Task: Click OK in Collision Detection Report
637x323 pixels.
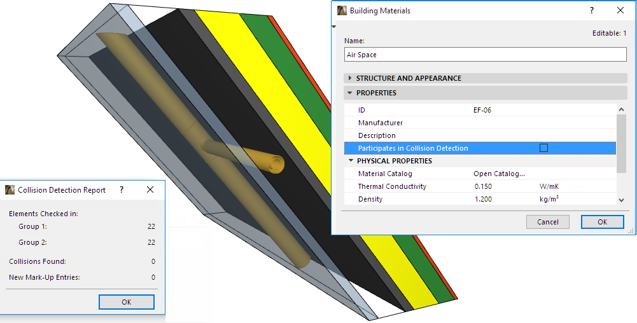Action: click(x=127, y=302)
